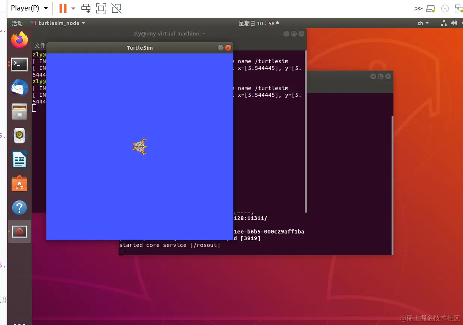Open the 文件 menu in the terminal
This screenshot has height=325, width=463.
pos(40,46)
